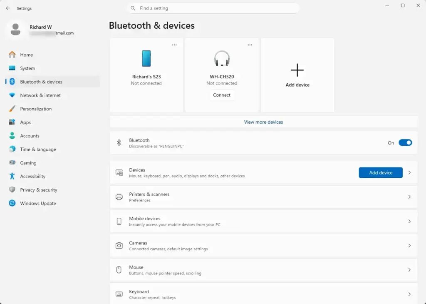
Task: Expand the Printers & scanners chevron
Action: (x=409, y=197)
